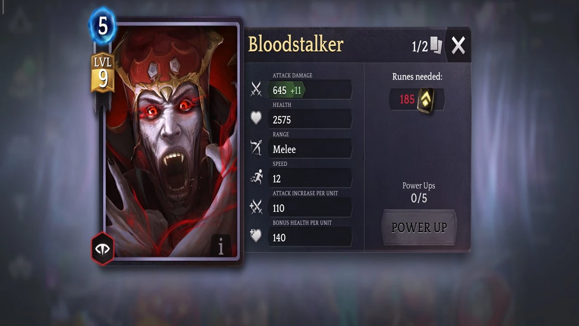Click the Bloodstalker card title
This screenshot has height=326, width=579.
296,44
